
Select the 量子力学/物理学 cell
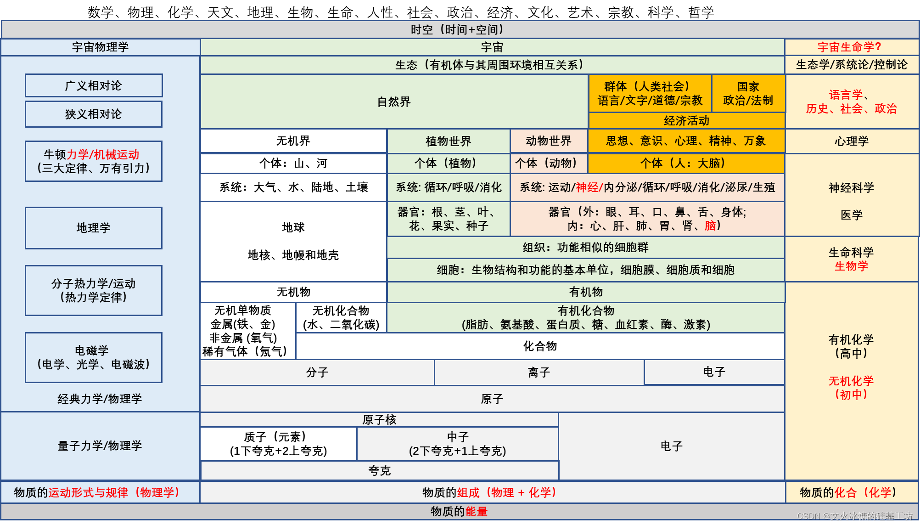(x=101, y=446)
